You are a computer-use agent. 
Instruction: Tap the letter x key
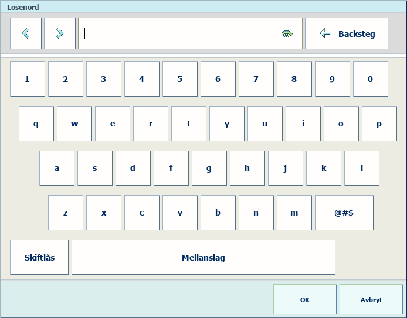click(104, 213)
